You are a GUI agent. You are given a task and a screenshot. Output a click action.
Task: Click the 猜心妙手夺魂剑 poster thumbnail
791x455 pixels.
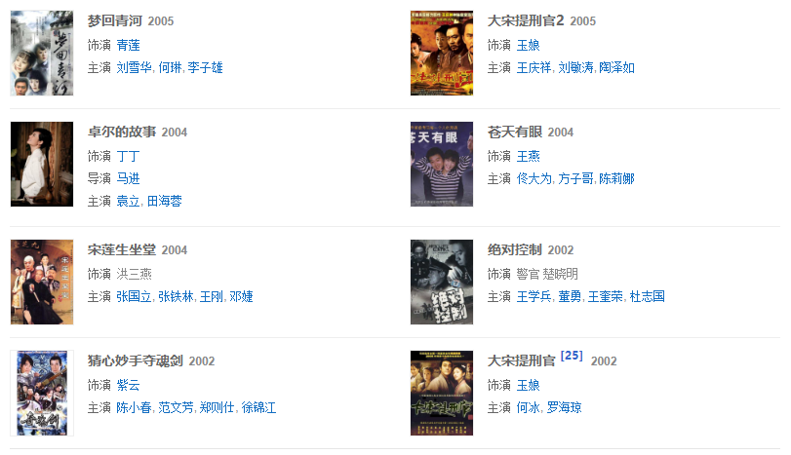42,393
